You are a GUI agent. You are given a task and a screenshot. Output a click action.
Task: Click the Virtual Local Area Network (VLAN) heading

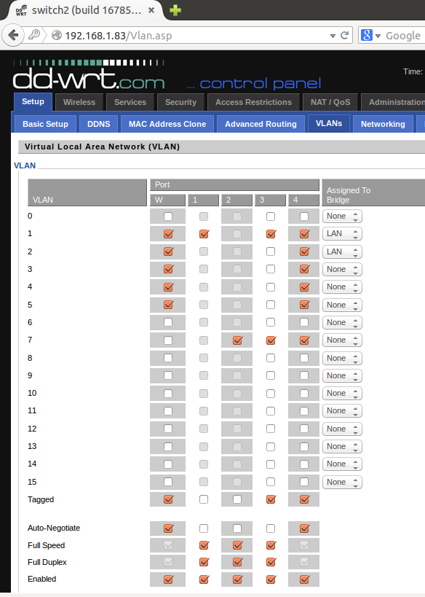point(103,147)
